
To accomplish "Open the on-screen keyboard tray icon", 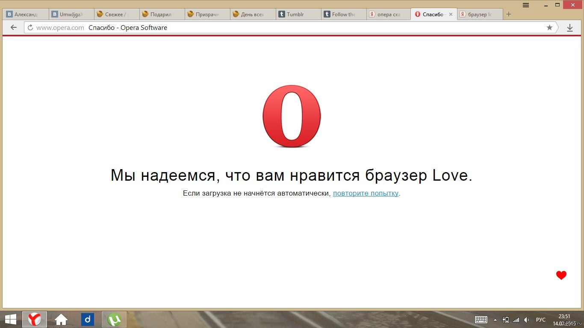I will tap(481, 319).
